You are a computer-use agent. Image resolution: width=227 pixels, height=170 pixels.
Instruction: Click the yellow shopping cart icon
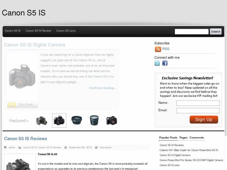pos(12,104)
